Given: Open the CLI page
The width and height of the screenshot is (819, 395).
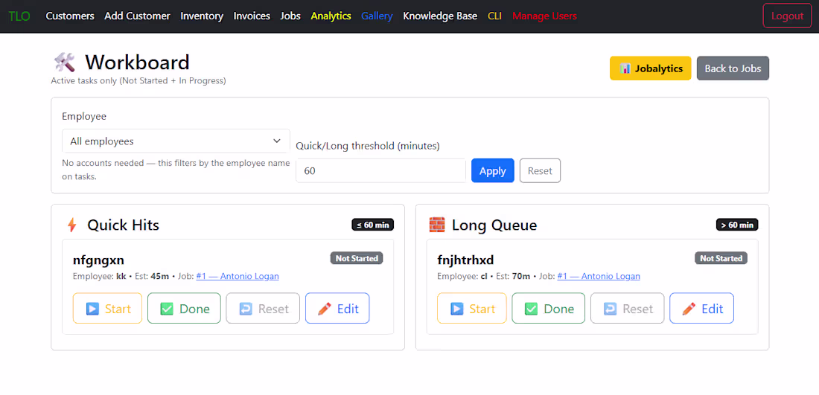Looking at the screenshot, I should tap(494, 16).
